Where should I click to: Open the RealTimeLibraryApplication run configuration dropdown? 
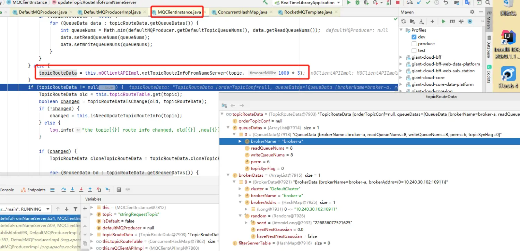pyautogui.click(x=307, y=3)
